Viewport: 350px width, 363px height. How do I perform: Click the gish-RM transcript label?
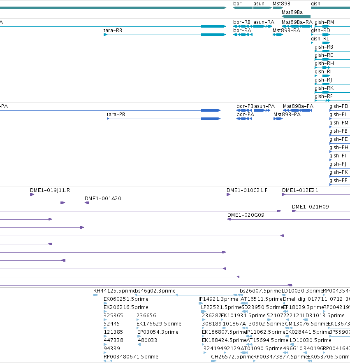click(x=325, y=22)
